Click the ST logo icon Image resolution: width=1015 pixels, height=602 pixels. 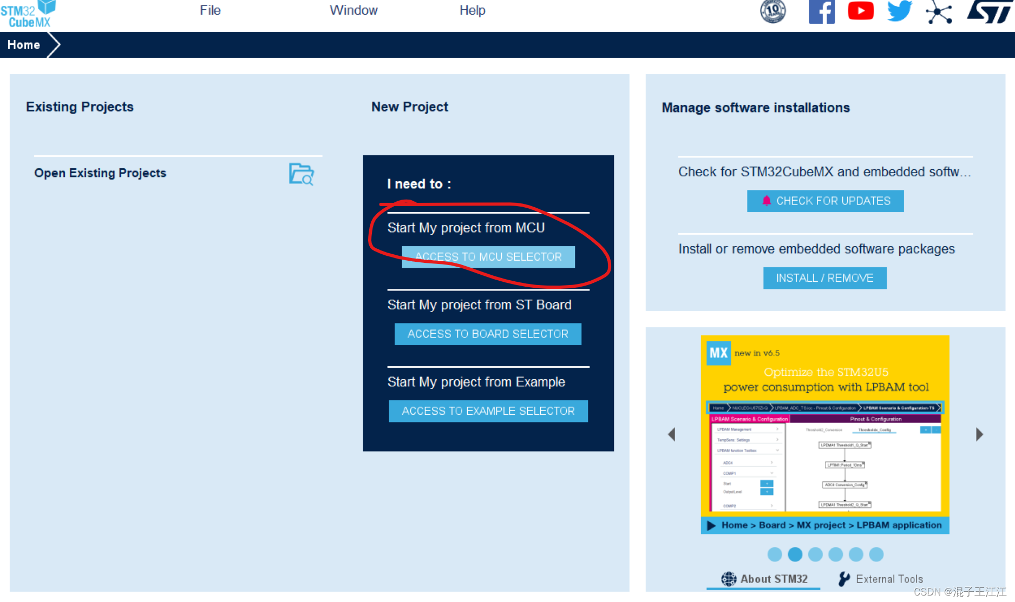coord(990,11)
